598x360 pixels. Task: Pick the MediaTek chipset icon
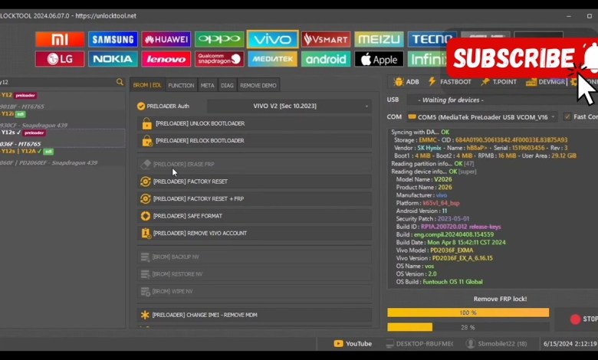272,59
